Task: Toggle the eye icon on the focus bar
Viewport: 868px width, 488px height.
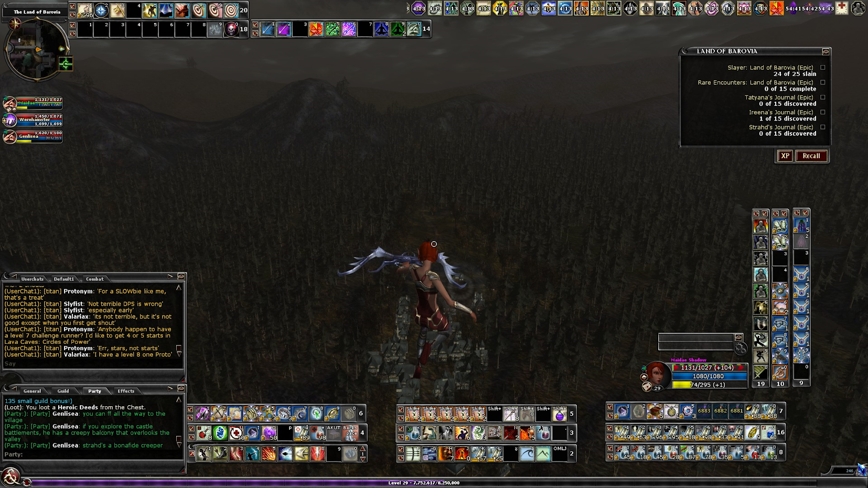Action: pos(738,337)
